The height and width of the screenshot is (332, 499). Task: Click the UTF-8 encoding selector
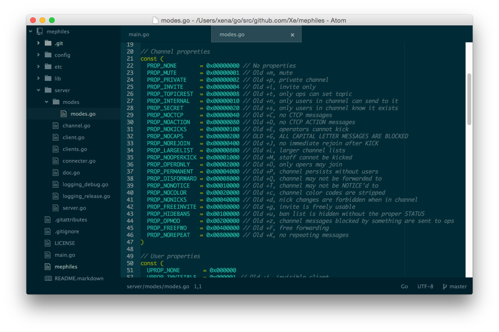425,286
